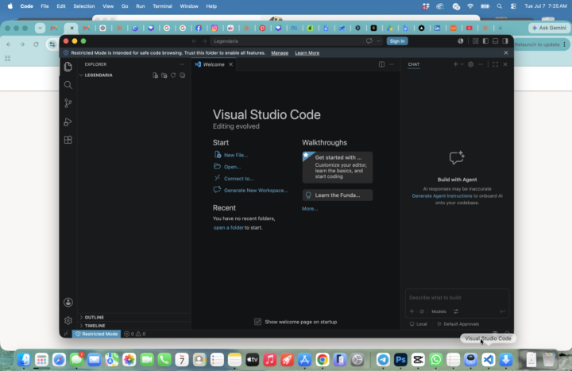Image resolution: width=572 pixels, height=371 pixels.
Task: Click the Sign In button
Action: (x=397, y=41)
